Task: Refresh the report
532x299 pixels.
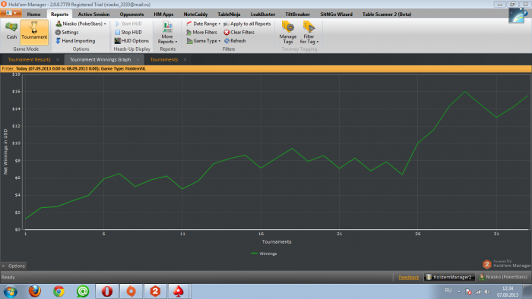Action: point(235,41)
